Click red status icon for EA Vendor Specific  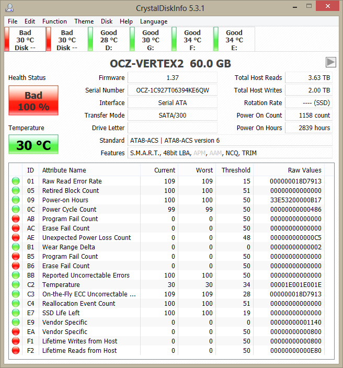pyautogui.click(x=16, y=331)
